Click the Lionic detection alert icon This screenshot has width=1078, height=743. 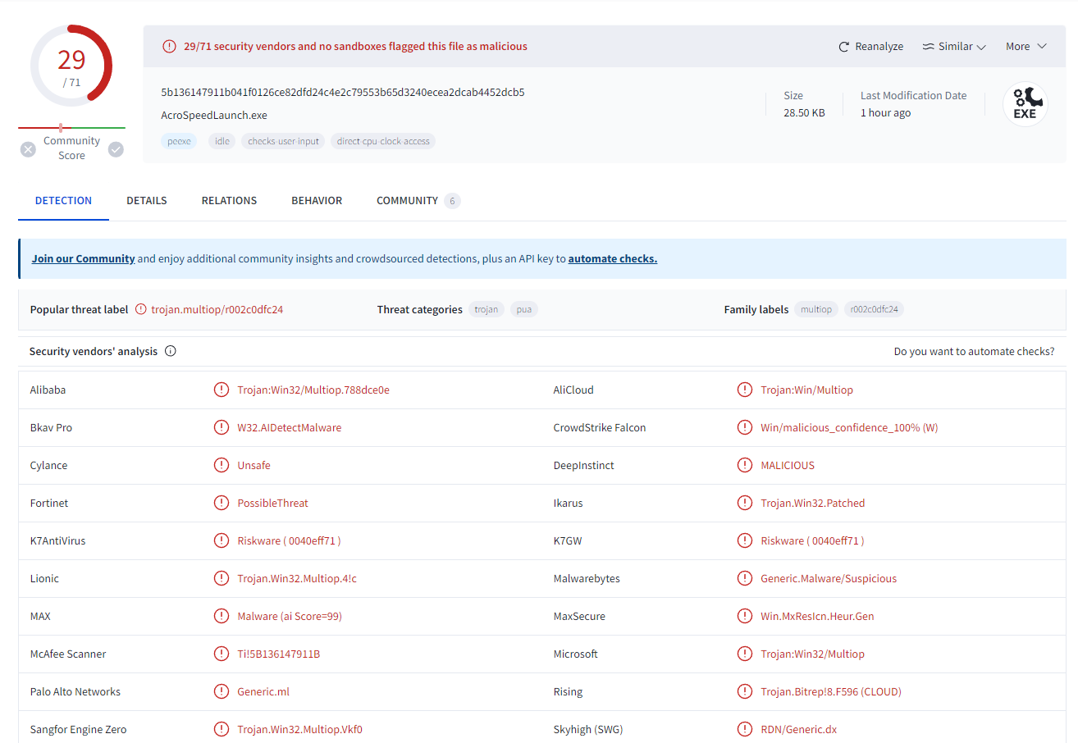222,578
